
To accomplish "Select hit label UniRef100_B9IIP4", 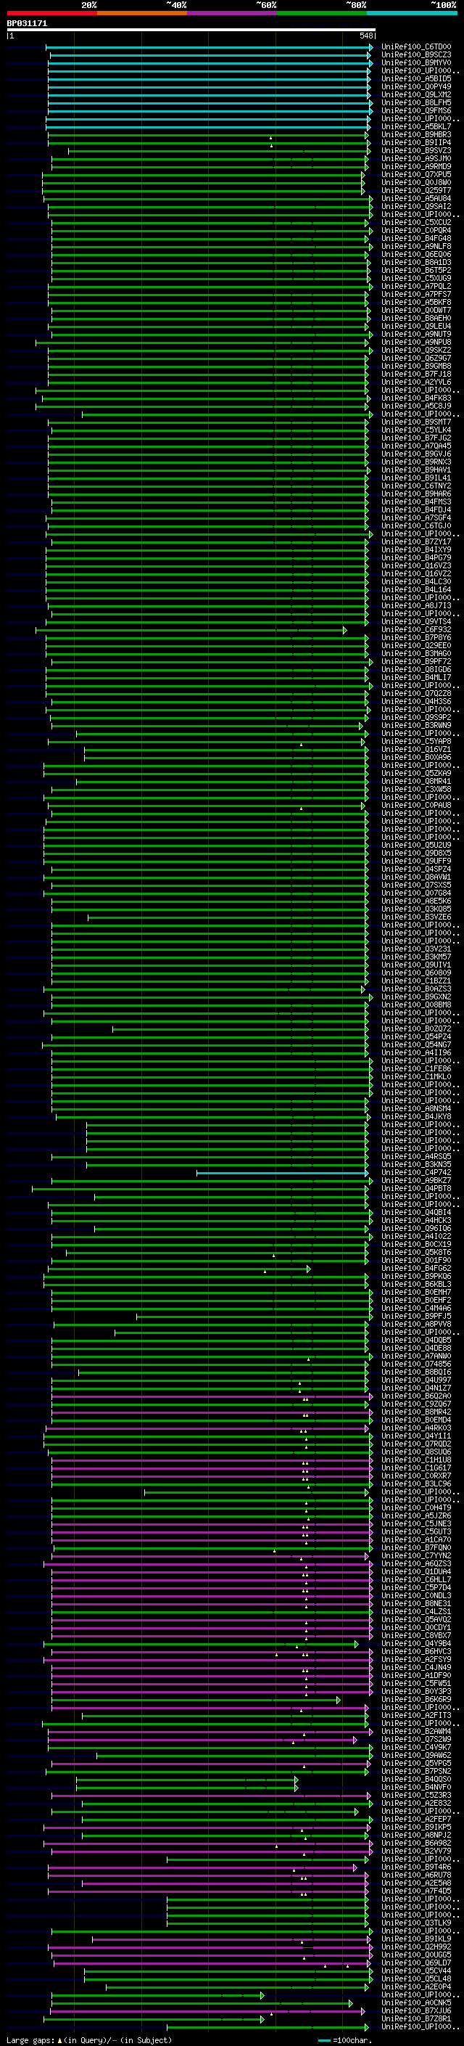I will click(x=416, y=143).
